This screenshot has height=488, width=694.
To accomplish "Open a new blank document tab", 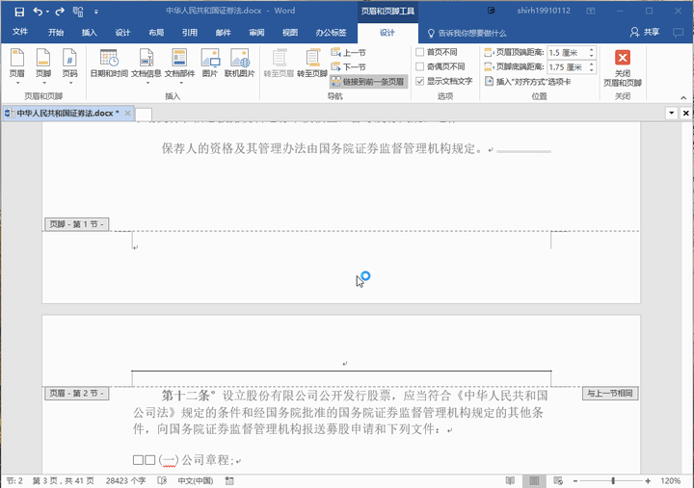I will 144,114.
